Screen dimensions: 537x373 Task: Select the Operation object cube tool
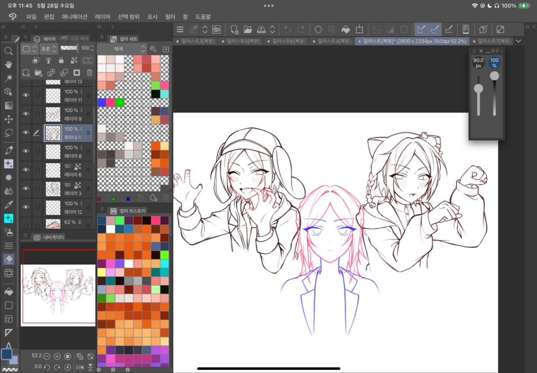(x=9, y=92)
